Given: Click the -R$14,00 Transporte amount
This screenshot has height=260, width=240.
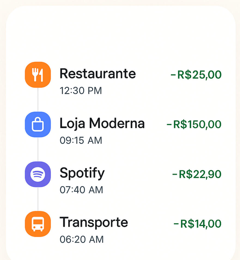Looking at the screenshot, I should pos(197,224).
